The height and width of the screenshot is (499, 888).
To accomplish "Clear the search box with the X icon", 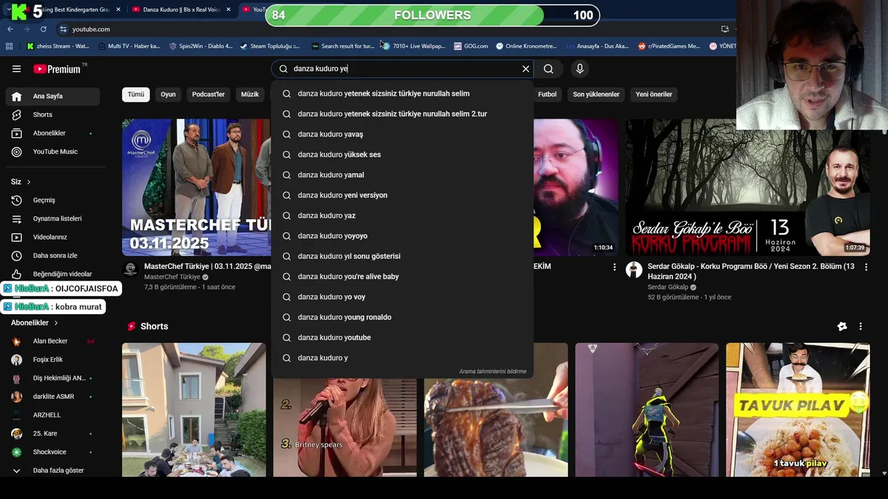I will [x=526, y=69].
